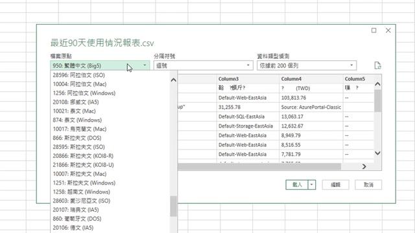Click the Column3 header
Image resolution: width=415 pixels, height=233 pixels.
(x=248, y=79)
